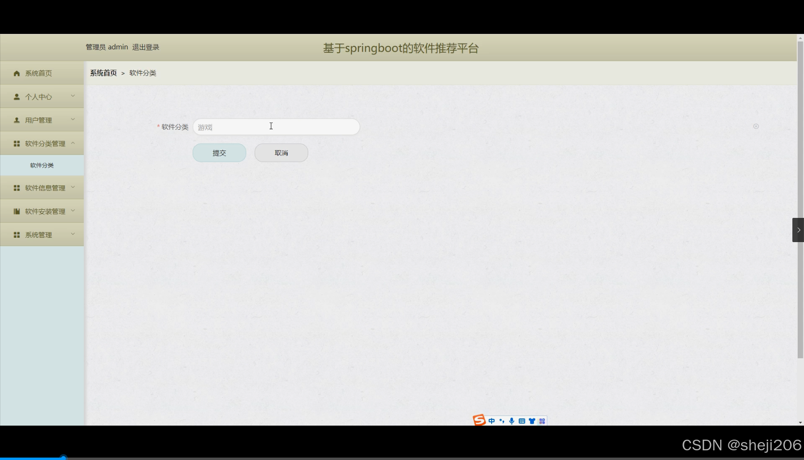
Task: Click the T-shirt skin icon on the Sogou bar
Action: 532,420
